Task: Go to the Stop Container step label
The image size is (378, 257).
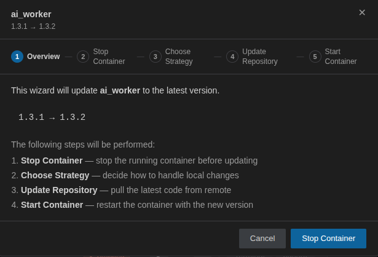Action: (109, 57)
